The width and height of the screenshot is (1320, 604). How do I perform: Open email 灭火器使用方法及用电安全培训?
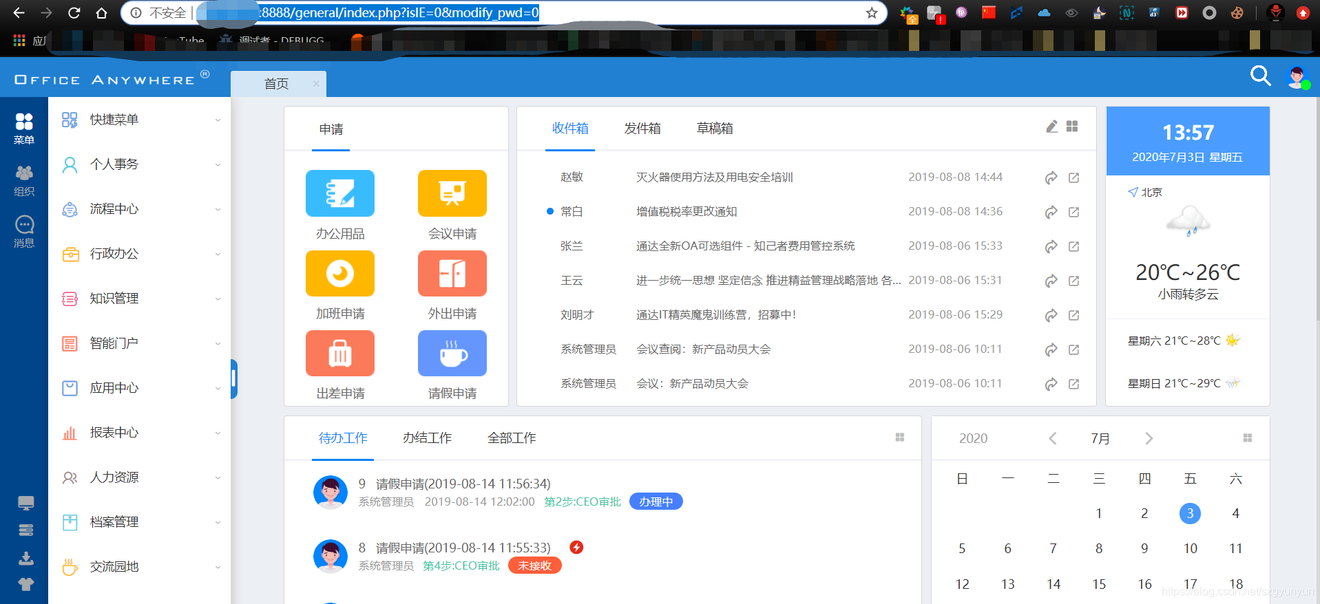coord(714,177)
